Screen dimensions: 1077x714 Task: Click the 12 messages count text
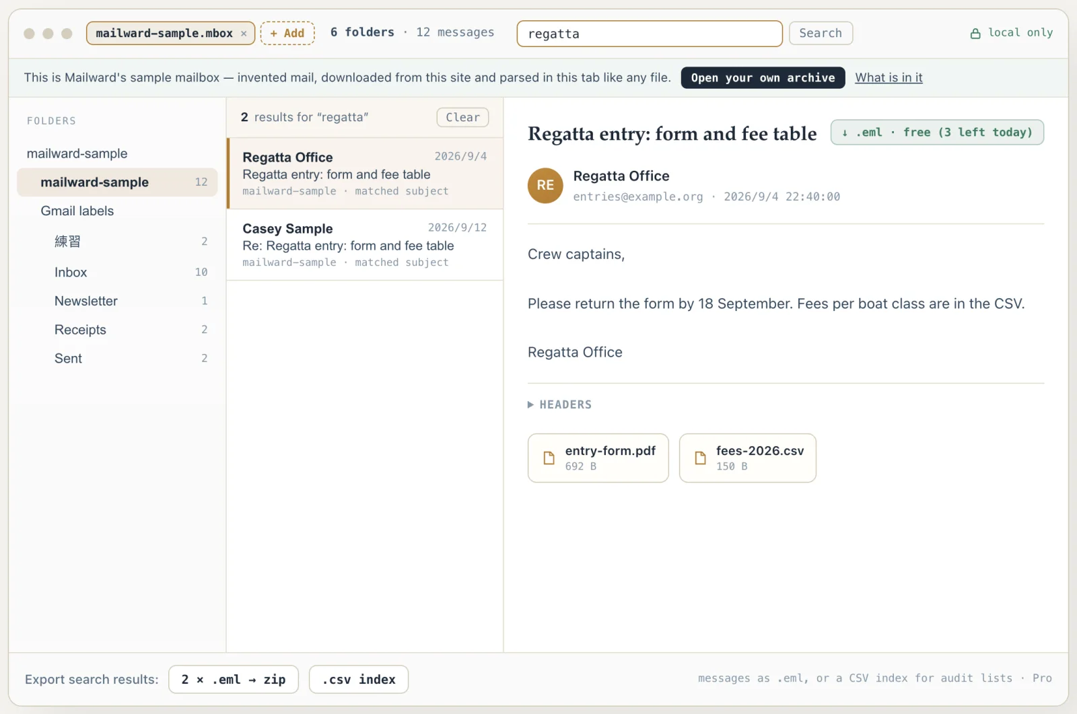point(455,32)
